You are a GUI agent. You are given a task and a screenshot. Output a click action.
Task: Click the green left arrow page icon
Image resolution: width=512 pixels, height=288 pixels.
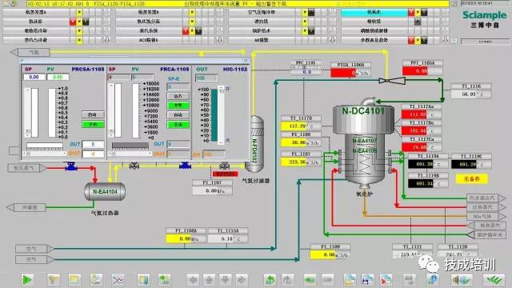[x=310, y=280]
